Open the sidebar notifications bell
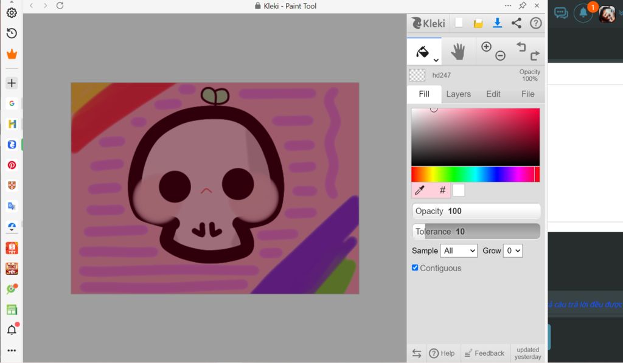 click(12, 329)
